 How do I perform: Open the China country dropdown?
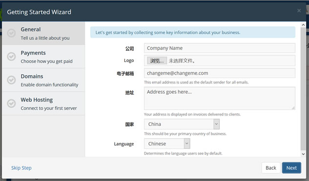pyautogui.click(x=182, y=124)
